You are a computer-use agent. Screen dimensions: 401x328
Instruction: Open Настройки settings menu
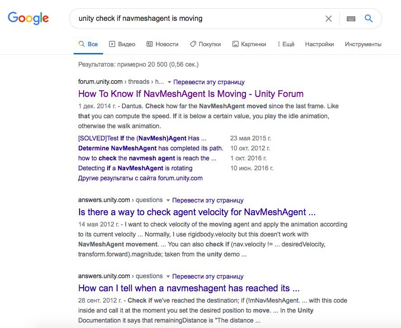tap(320, 44)
